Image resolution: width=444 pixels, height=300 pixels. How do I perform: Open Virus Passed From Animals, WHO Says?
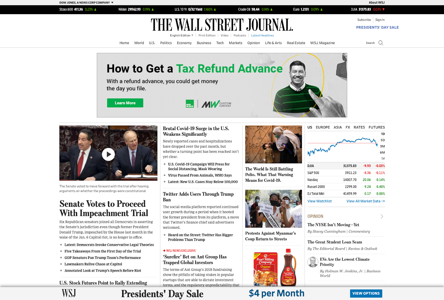200,175
